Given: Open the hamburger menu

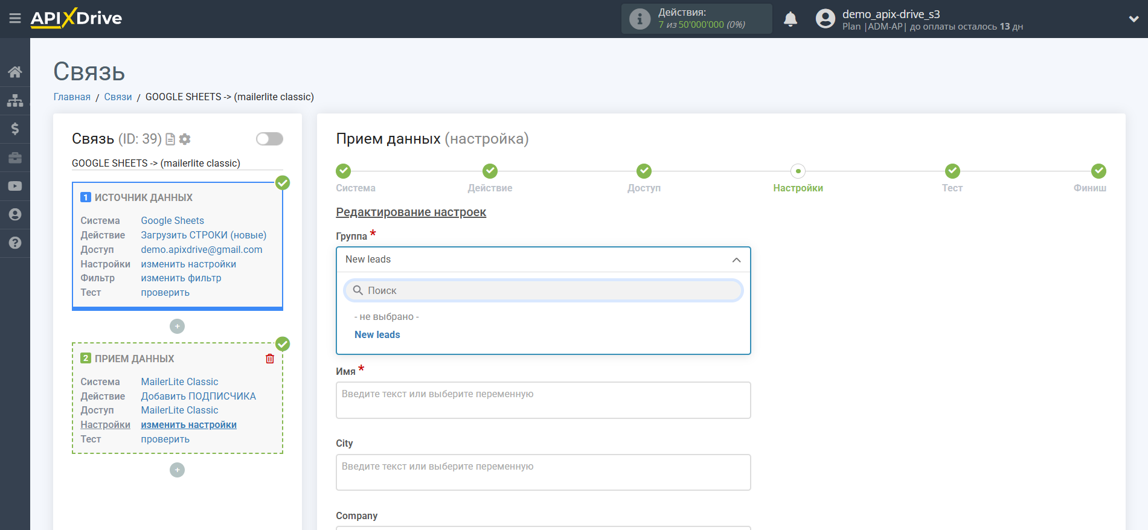Looking at the screenshot, I should coord(15,19).
